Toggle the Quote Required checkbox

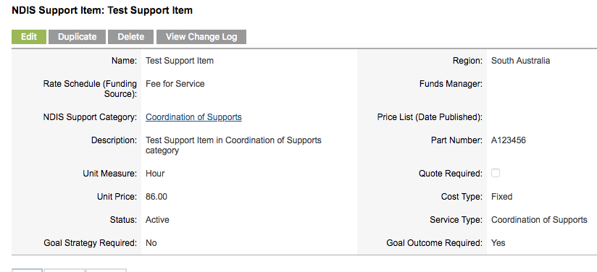[496, 173]
